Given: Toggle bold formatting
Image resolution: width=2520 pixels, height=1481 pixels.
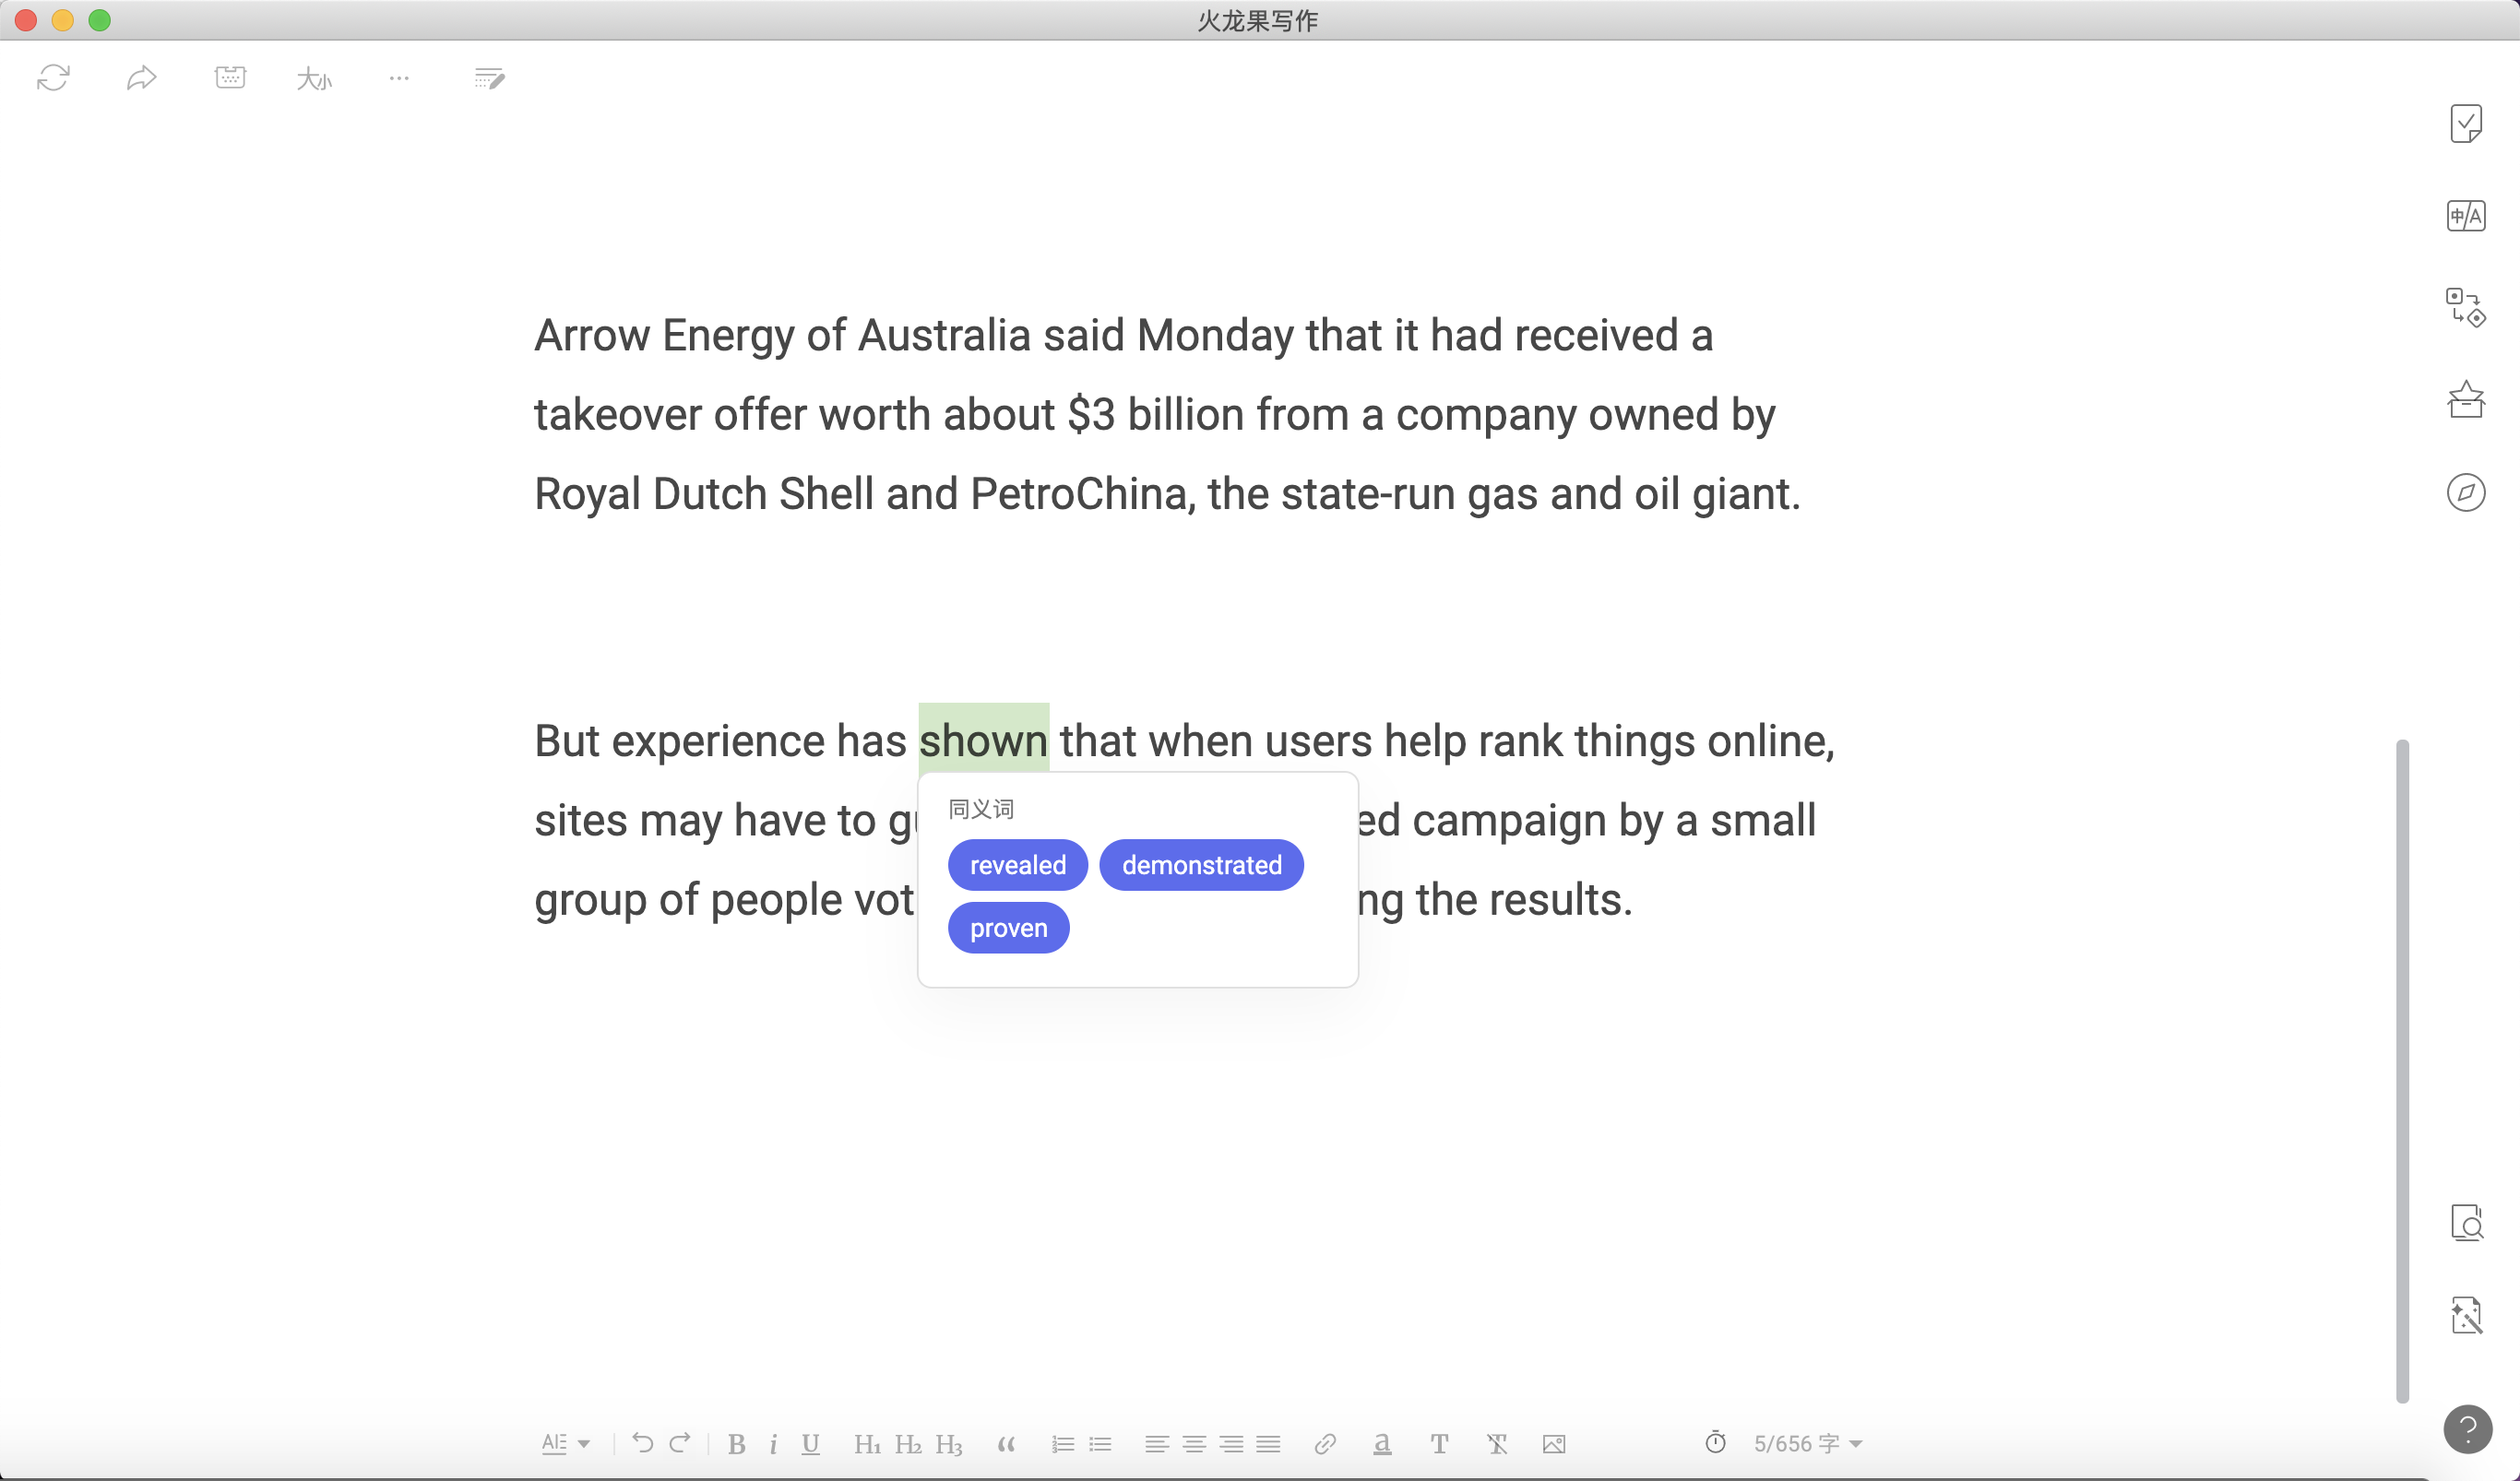Looking at the screenshot, I should (x=736, y=1443).
